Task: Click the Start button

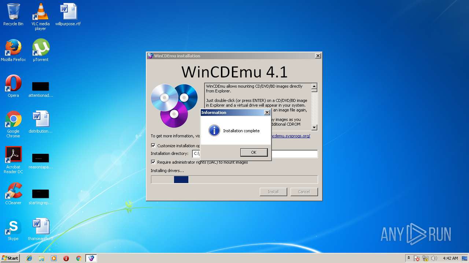Action: pos(10,258)
